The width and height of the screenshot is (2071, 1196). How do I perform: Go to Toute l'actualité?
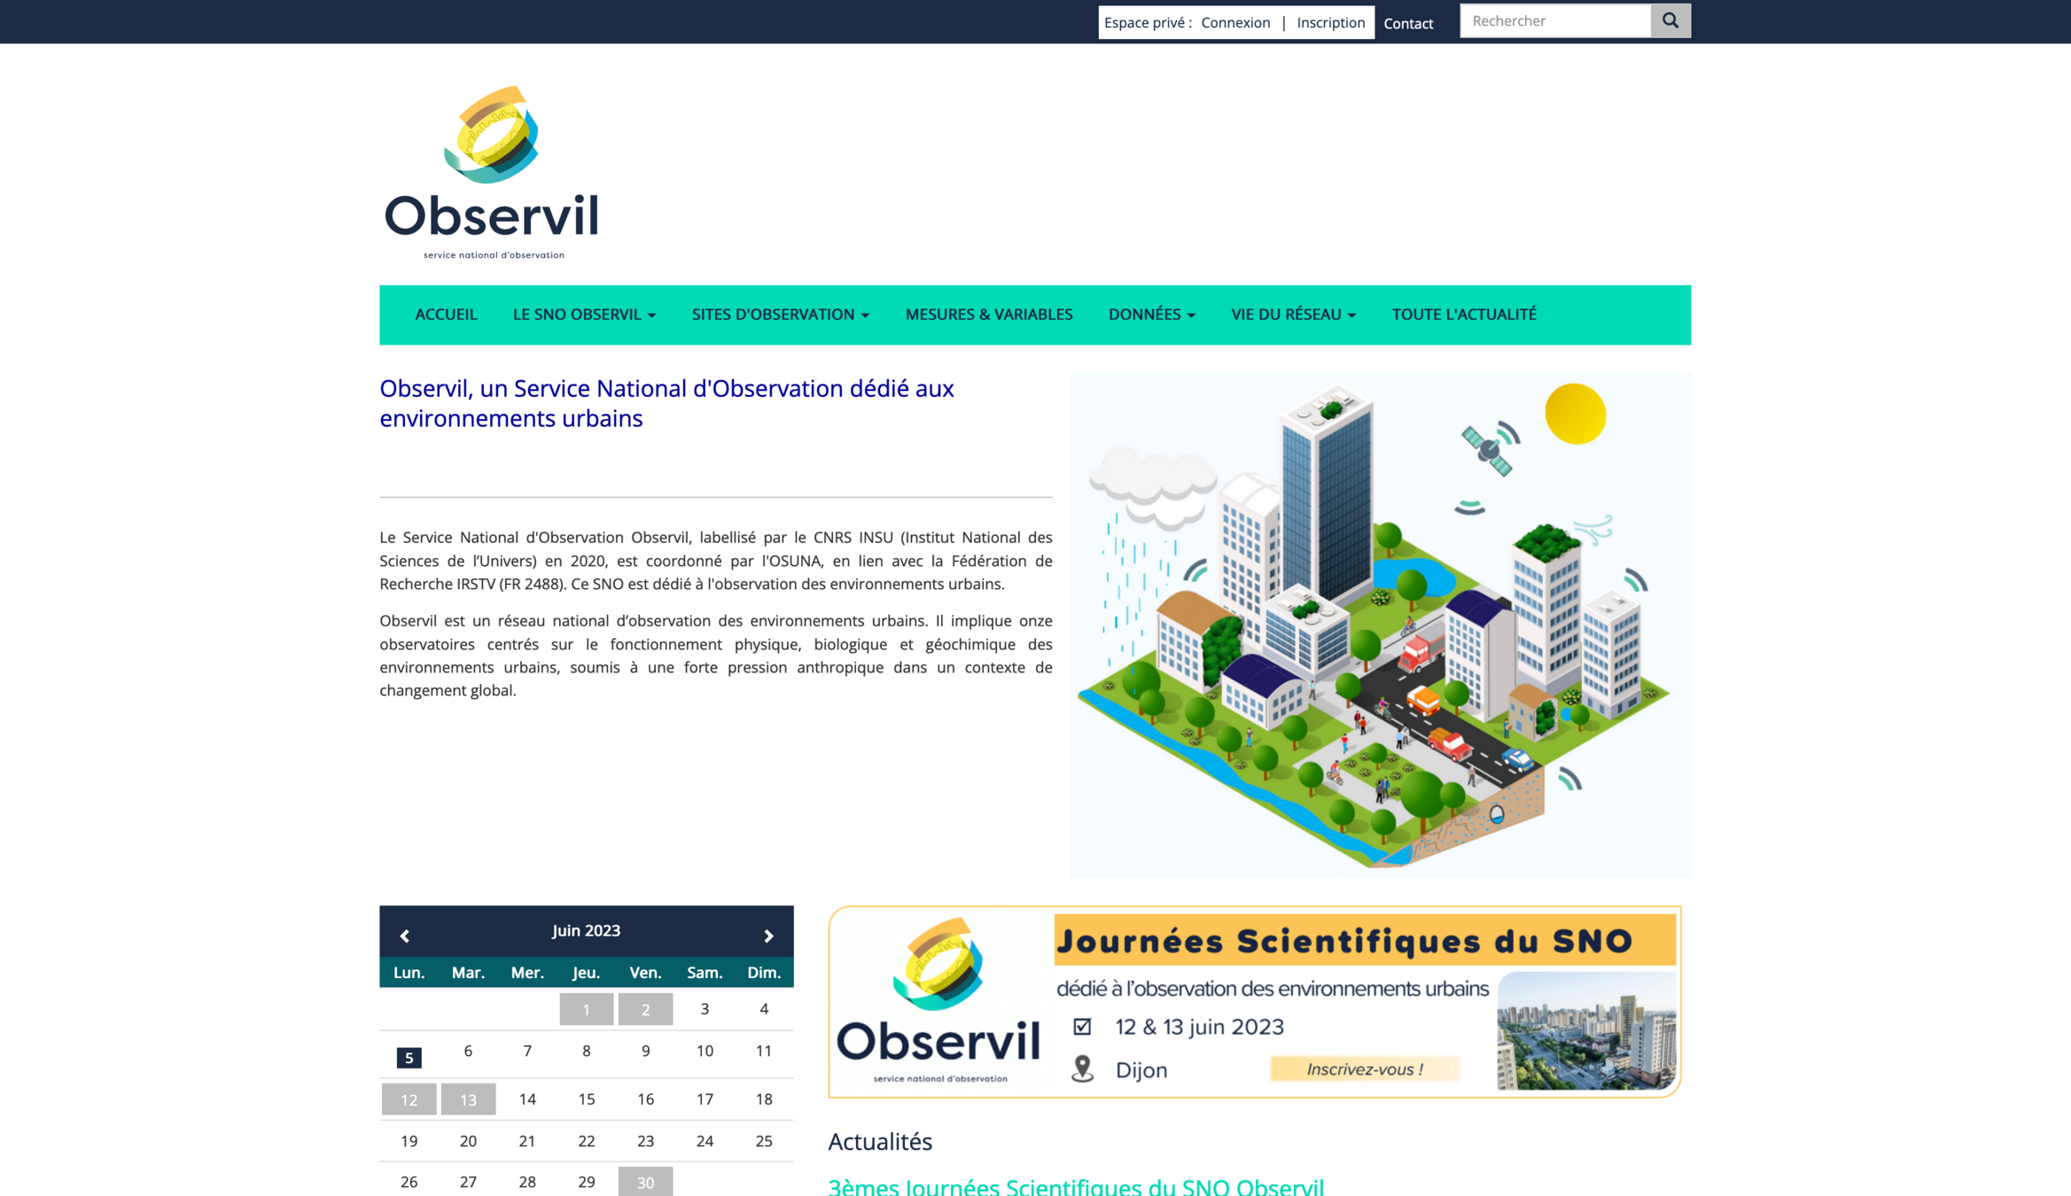(1464, 315)
